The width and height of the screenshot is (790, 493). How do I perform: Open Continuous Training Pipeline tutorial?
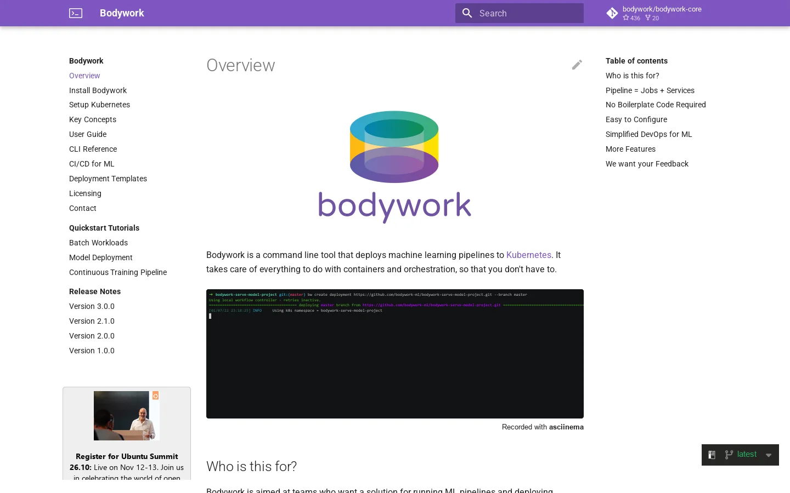click(118, 272)
